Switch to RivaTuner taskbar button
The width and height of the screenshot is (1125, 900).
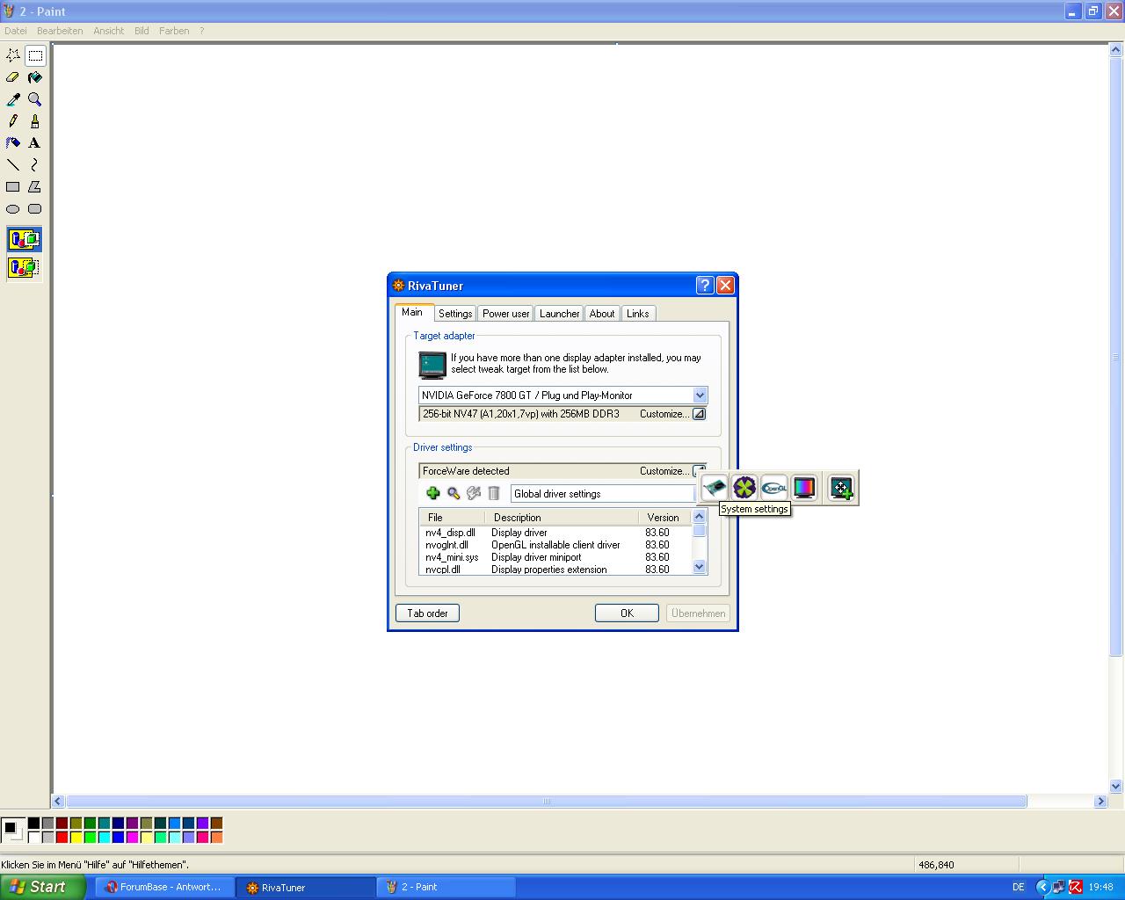tap(306, 887)
